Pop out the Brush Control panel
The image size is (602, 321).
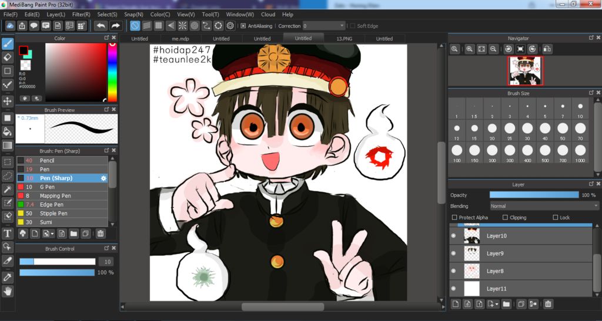(x=107, y=248)
